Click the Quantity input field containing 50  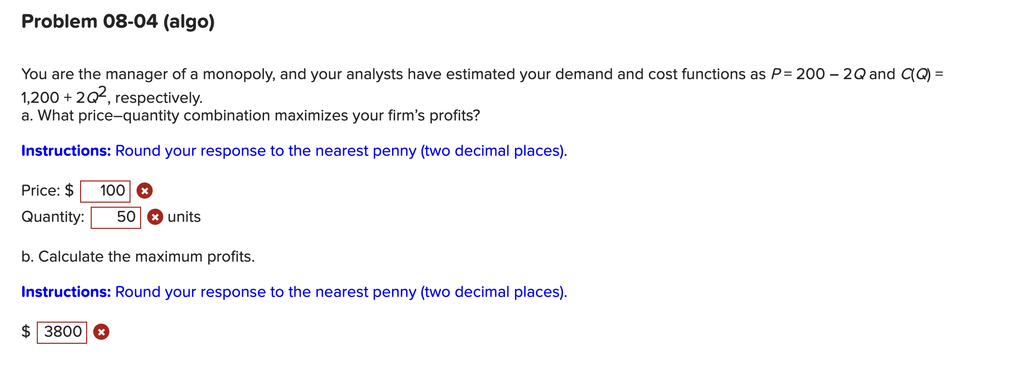point(116,217)
